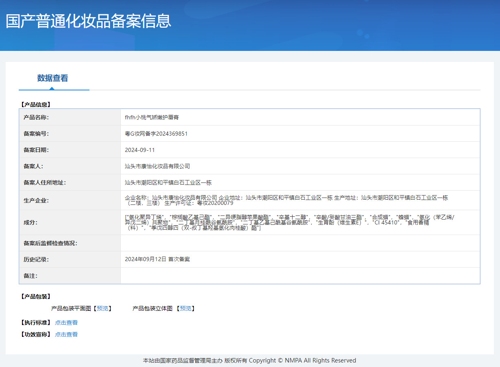The image size is (500, 367).
Task: Click the 产品包装立体图 label text
Action: [x=153, y=308]
